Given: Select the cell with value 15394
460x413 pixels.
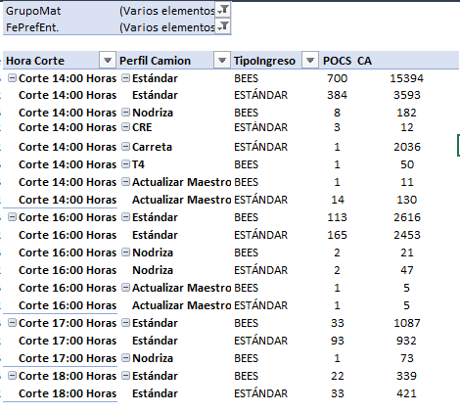Looking at the screenshot, I should click(x=407, y=78).
